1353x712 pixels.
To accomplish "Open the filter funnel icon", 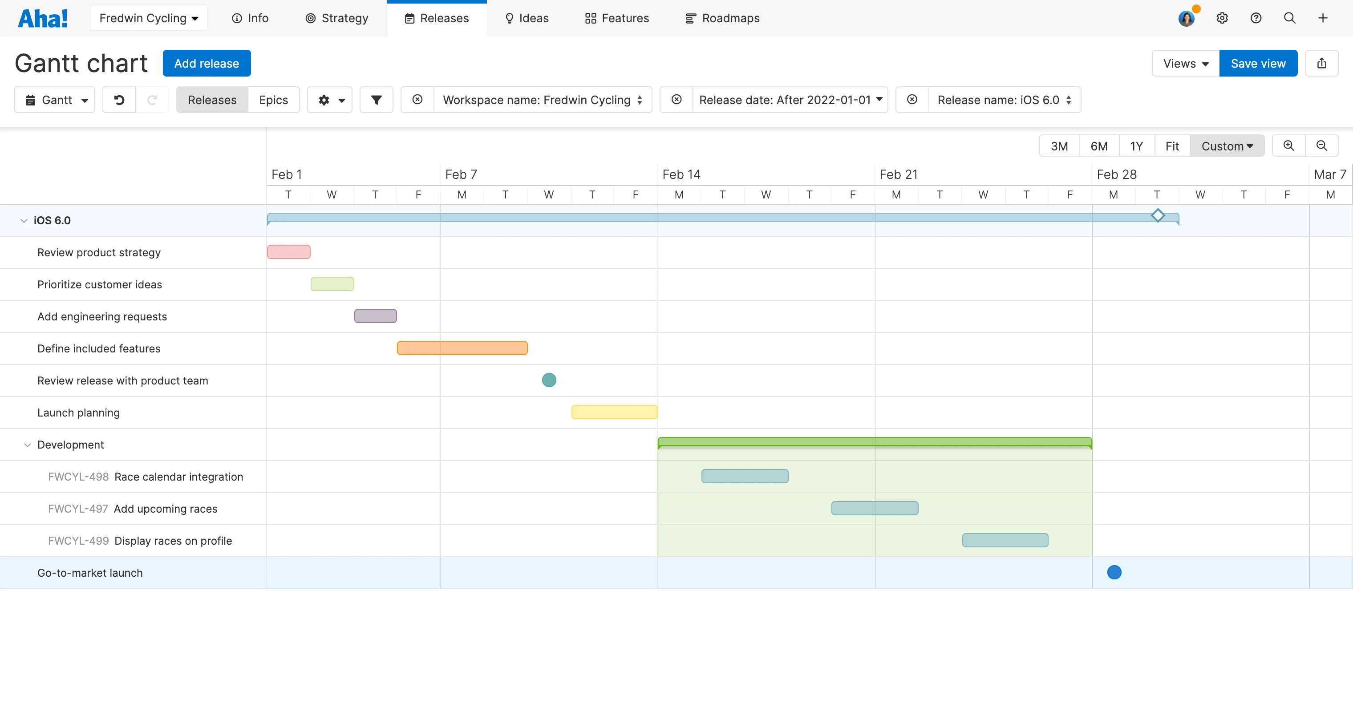I will point(376,100).
